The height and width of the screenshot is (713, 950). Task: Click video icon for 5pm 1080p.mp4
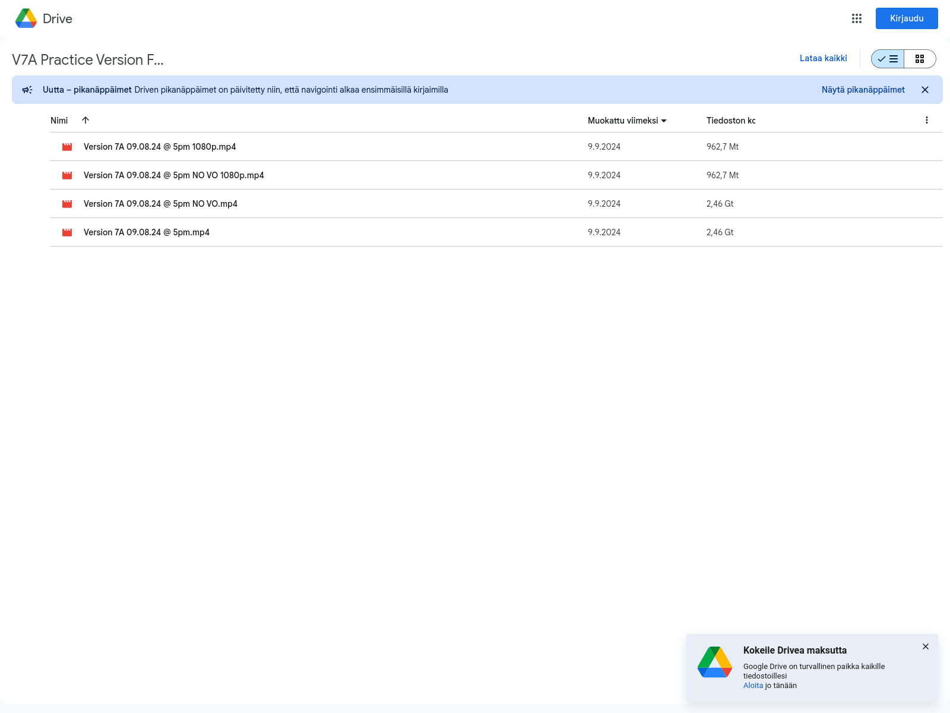click(67, 147)
